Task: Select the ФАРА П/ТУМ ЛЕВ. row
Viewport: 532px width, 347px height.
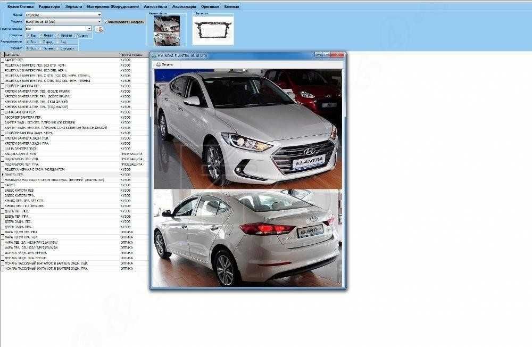Action: tap(76, 232)
